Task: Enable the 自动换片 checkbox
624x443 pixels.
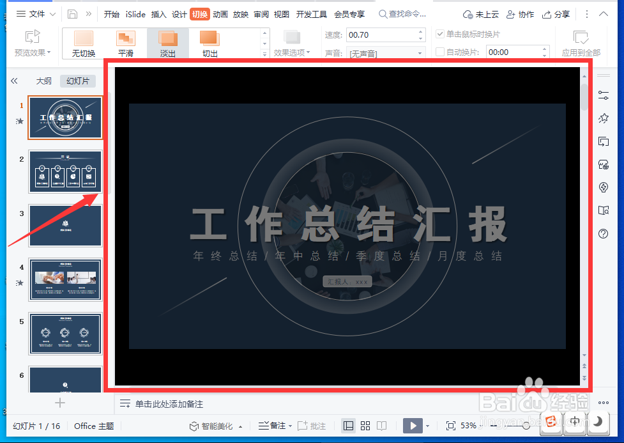Action: [x=440, y=52]
